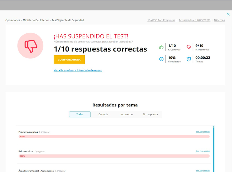Image resolution: width=232 pixels, height=172 pixels.
Task: Click the green thumbs-up correct answers icon
Action: (x=161, y=47)
